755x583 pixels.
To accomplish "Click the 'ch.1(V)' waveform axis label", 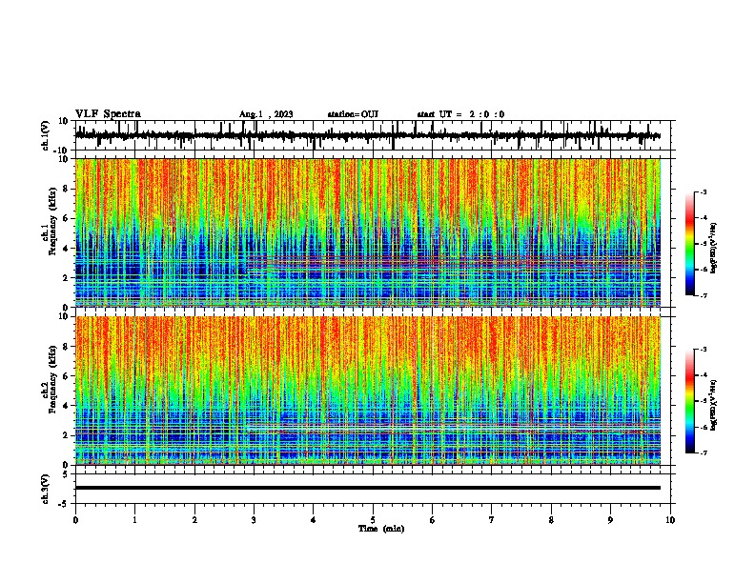I will pos(45,135).
